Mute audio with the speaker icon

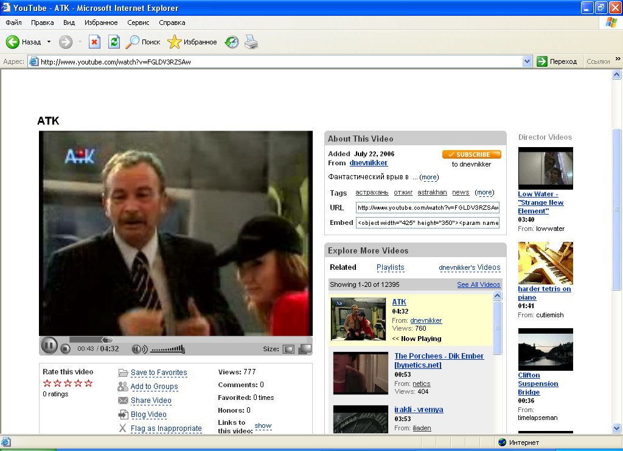point(139,349)
